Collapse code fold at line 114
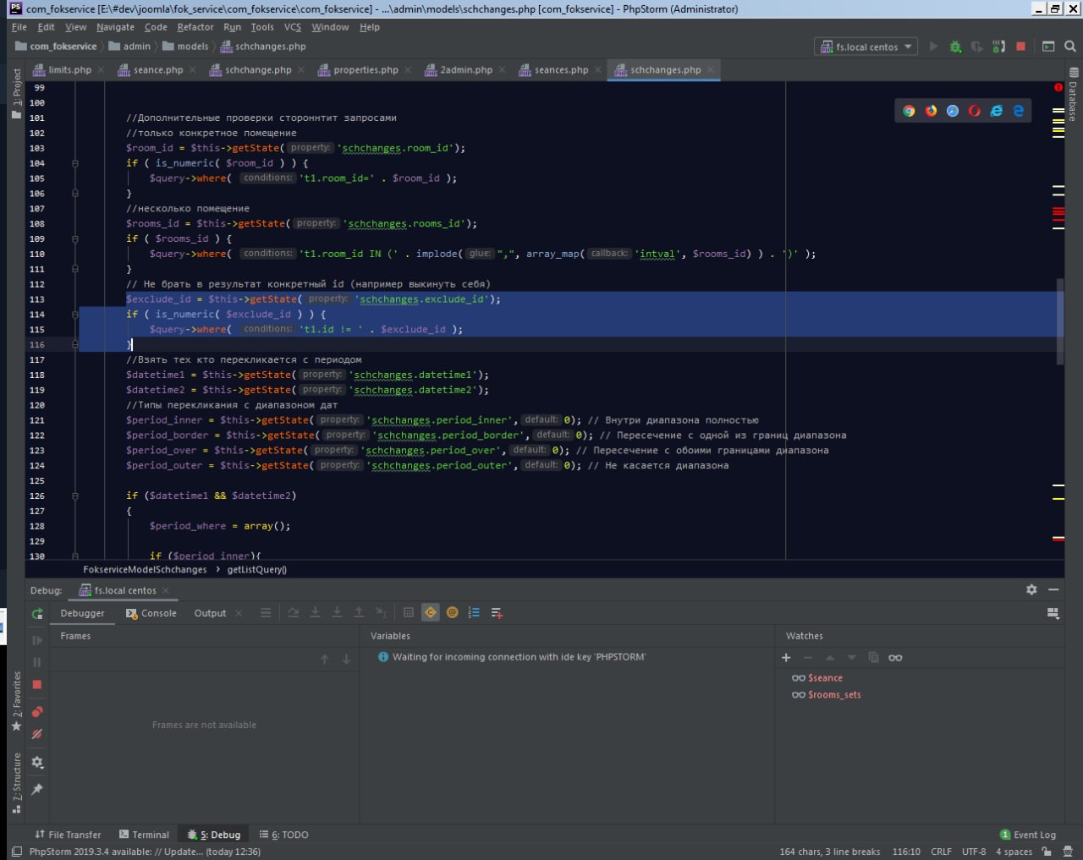The height and width of the screenshot is (860, 1083). click(75, 315)
